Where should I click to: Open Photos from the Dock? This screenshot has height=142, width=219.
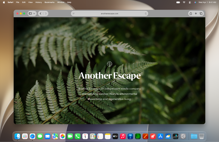click(x=63, y=136)
